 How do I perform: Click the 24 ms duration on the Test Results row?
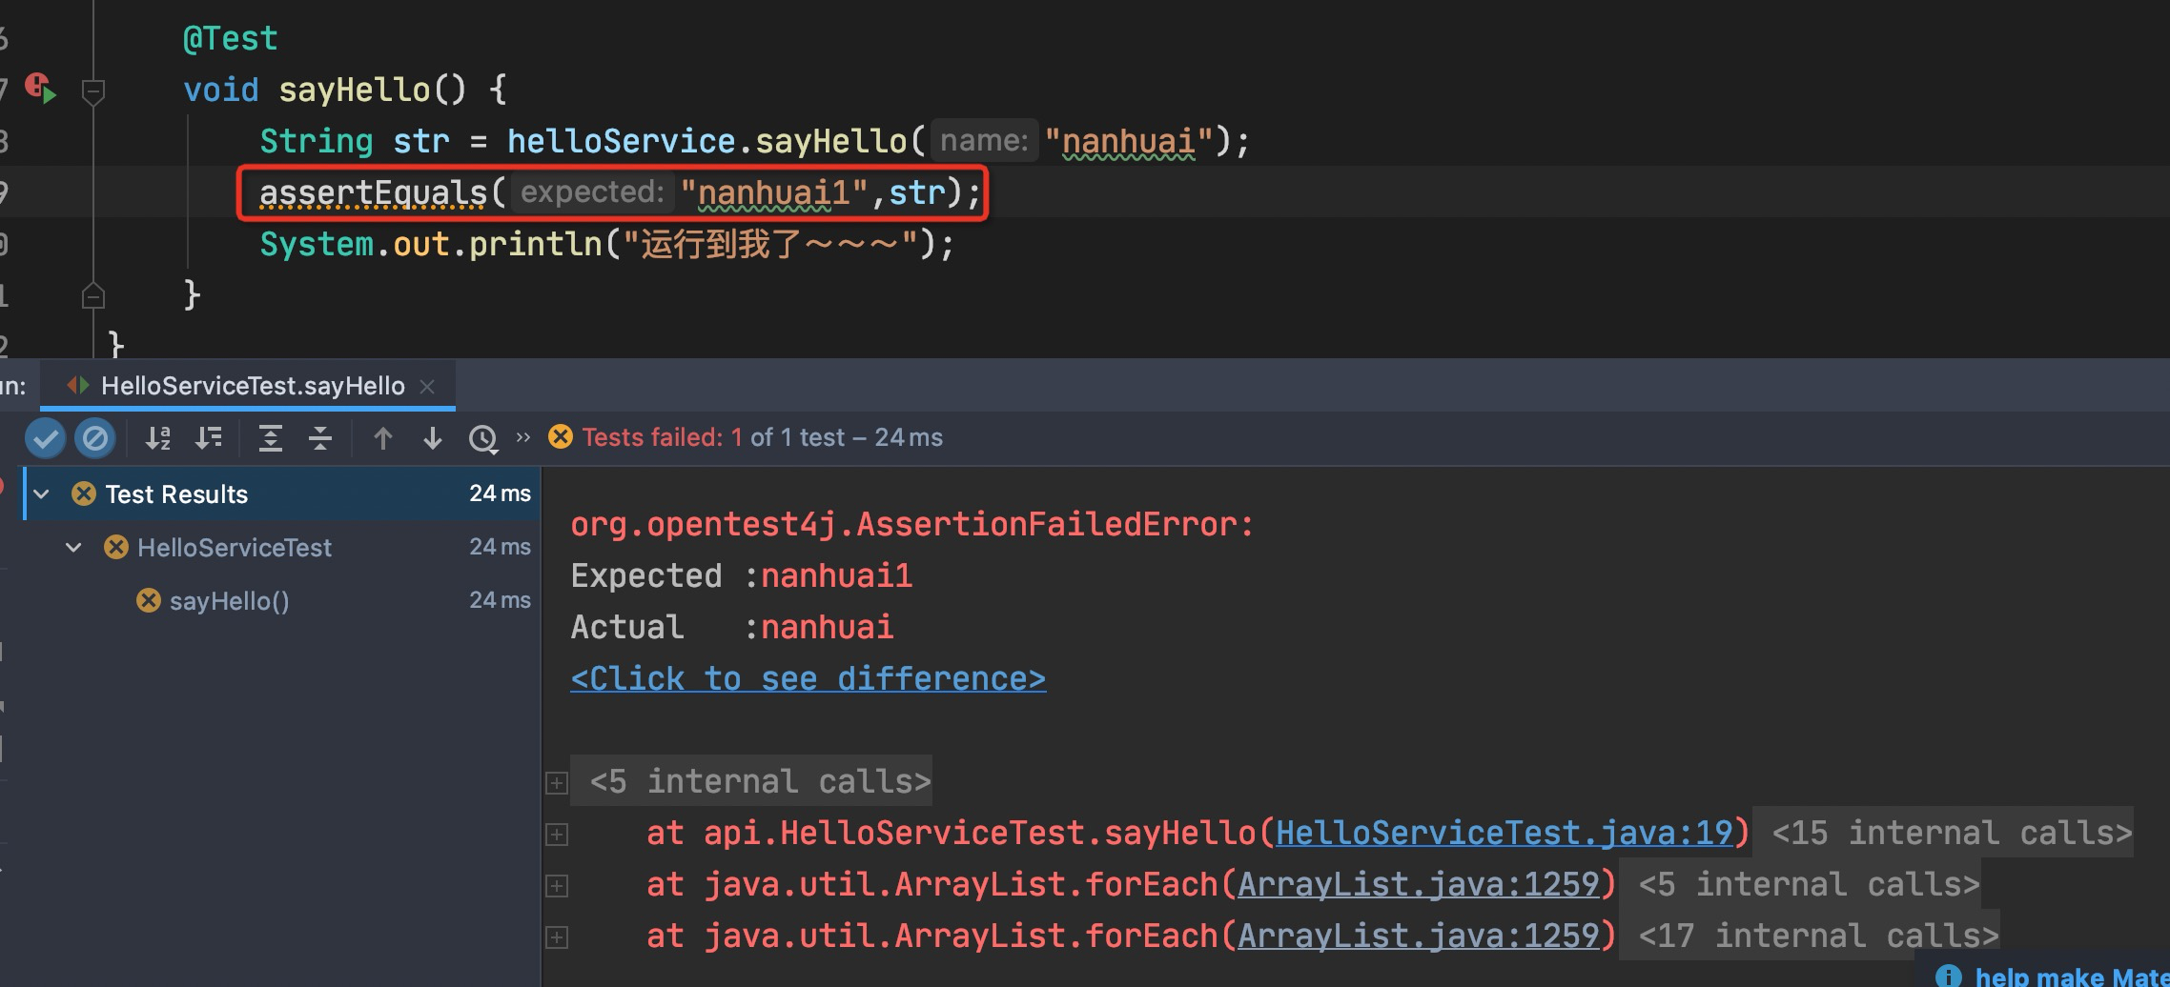pyautogui.click(x=500, y=493)
